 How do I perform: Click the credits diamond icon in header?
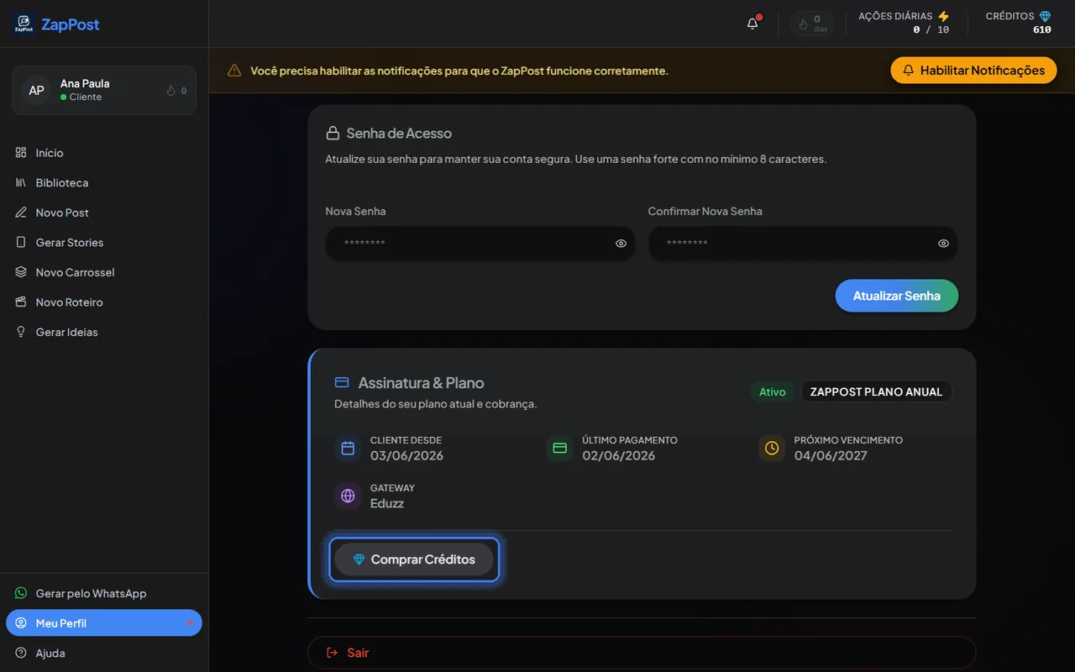[1045, 16]
